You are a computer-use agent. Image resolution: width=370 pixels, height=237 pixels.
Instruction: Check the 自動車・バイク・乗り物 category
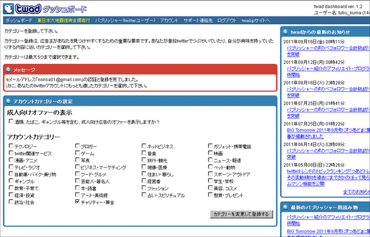[11, 174]
